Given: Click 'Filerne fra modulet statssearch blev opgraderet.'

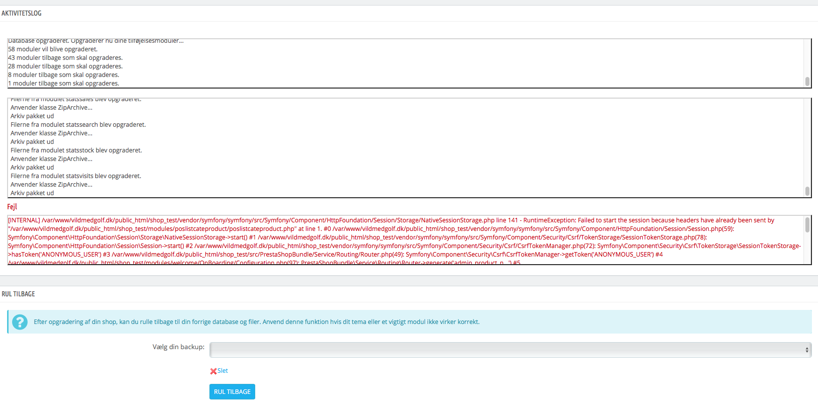Looking at the screenshot, I should 78,125.
